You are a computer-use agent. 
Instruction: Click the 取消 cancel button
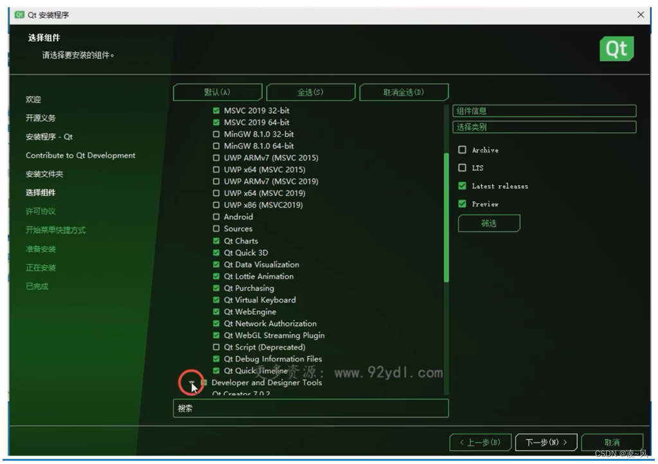(612, 442)
